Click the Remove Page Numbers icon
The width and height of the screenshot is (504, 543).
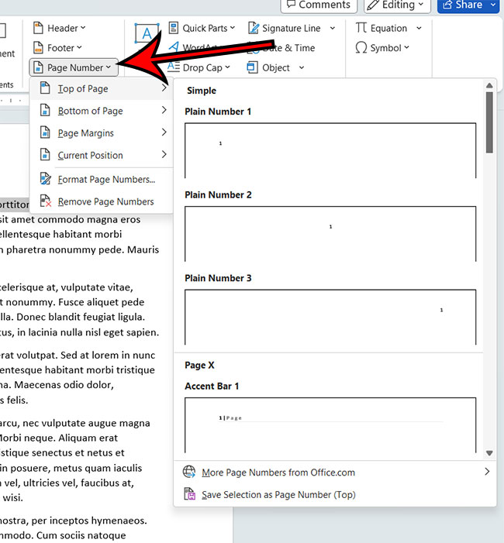46,201
